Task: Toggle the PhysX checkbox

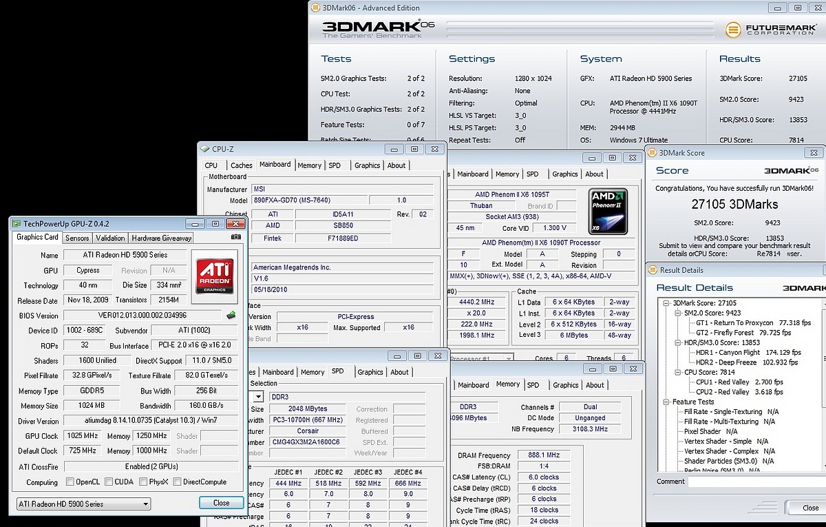Action: click(x=143, y=482)
